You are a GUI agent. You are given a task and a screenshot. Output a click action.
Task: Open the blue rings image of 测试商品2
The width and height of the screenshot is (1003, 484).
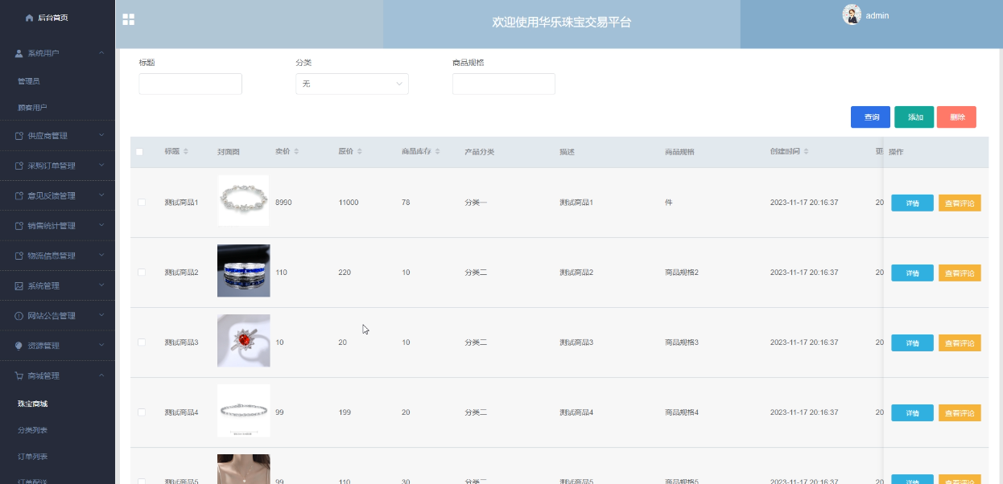point(243,271)
